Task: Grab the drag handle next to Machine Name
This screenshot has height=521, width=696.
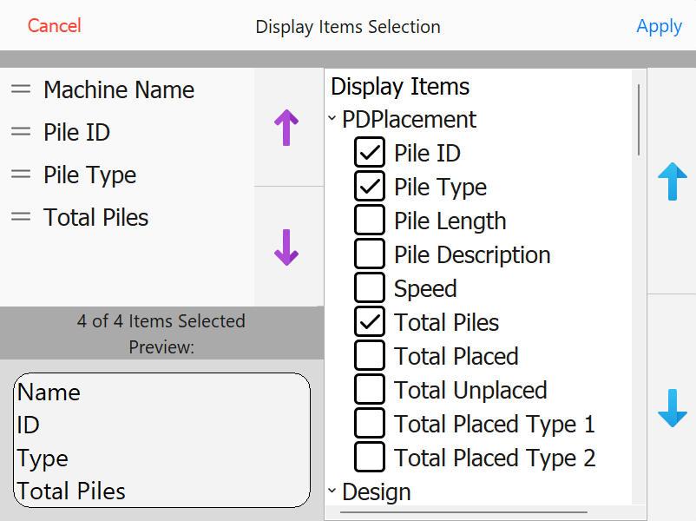Action: click(21, 89)
